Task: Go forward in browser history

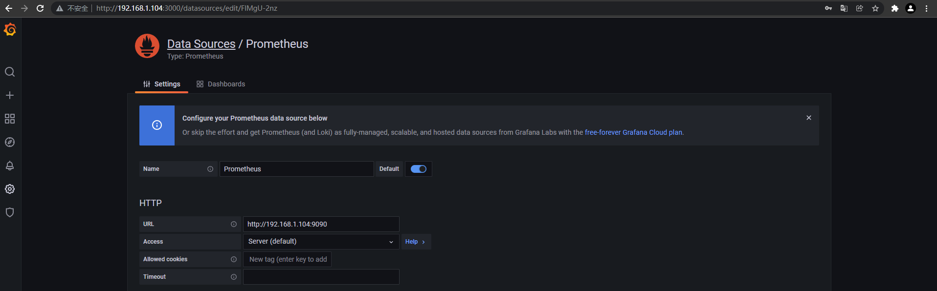Action: [x=24, y=8]
